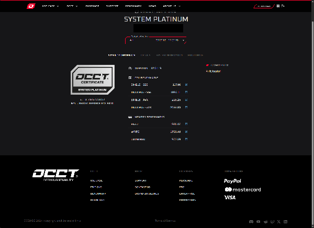Open the Reddit social icon
The image size is (314, 228).
coord(265,222)
